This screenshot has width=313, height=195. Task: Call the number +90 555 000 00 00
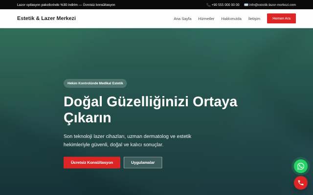click(x=225, y=5)
